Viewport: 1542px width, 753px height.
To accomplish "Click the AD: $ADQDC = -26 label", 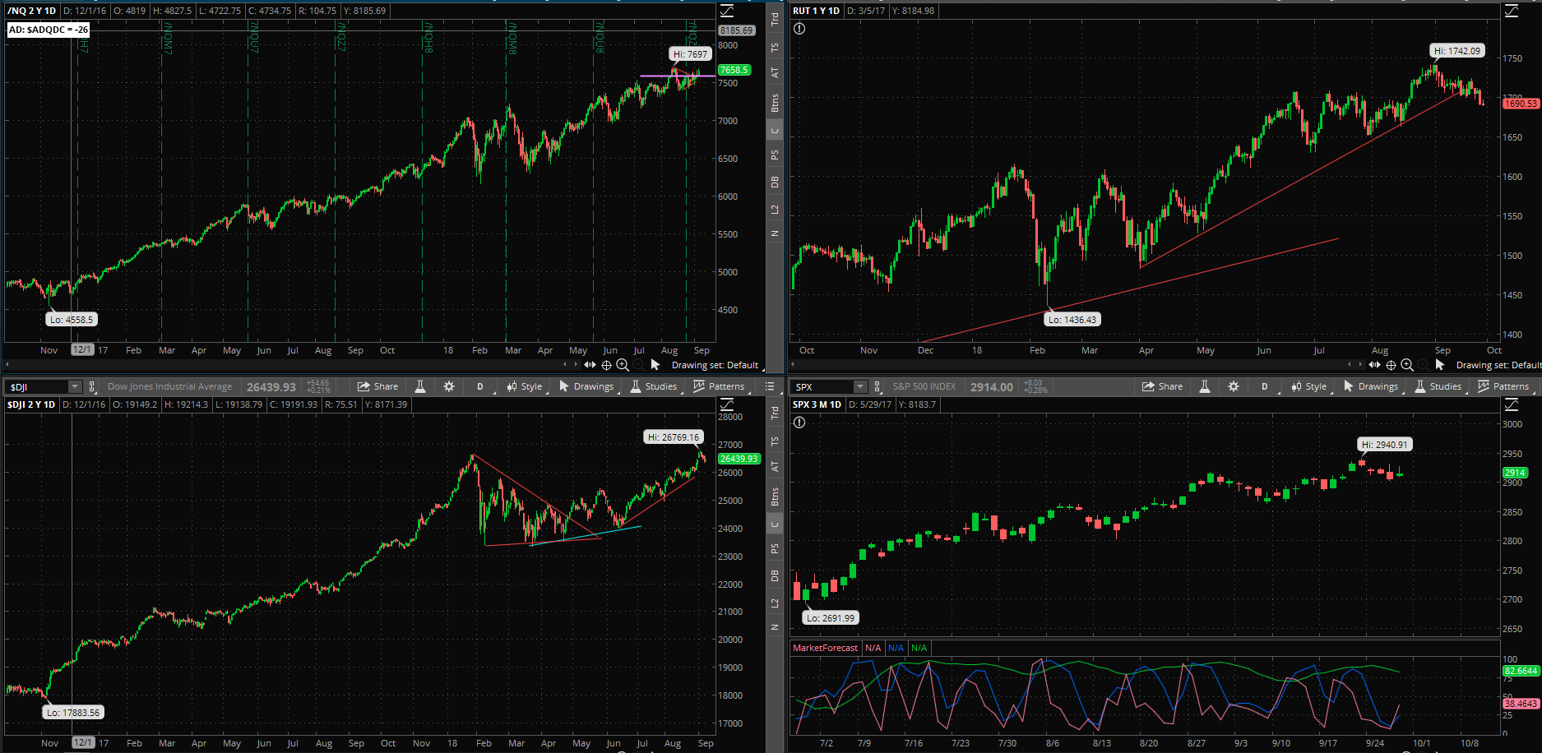I will pos(49,30).
